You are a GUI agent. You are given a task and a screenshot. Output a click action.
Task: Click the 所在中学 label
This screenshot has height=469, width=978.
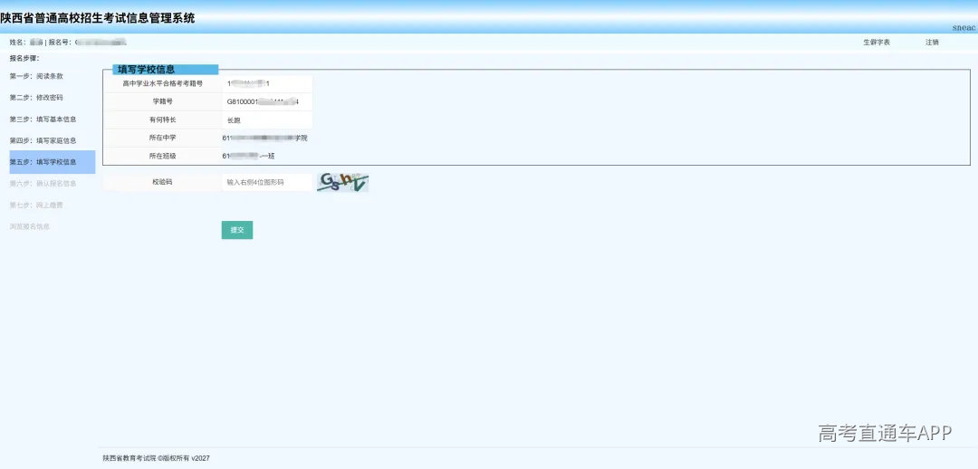pos(162,138)
